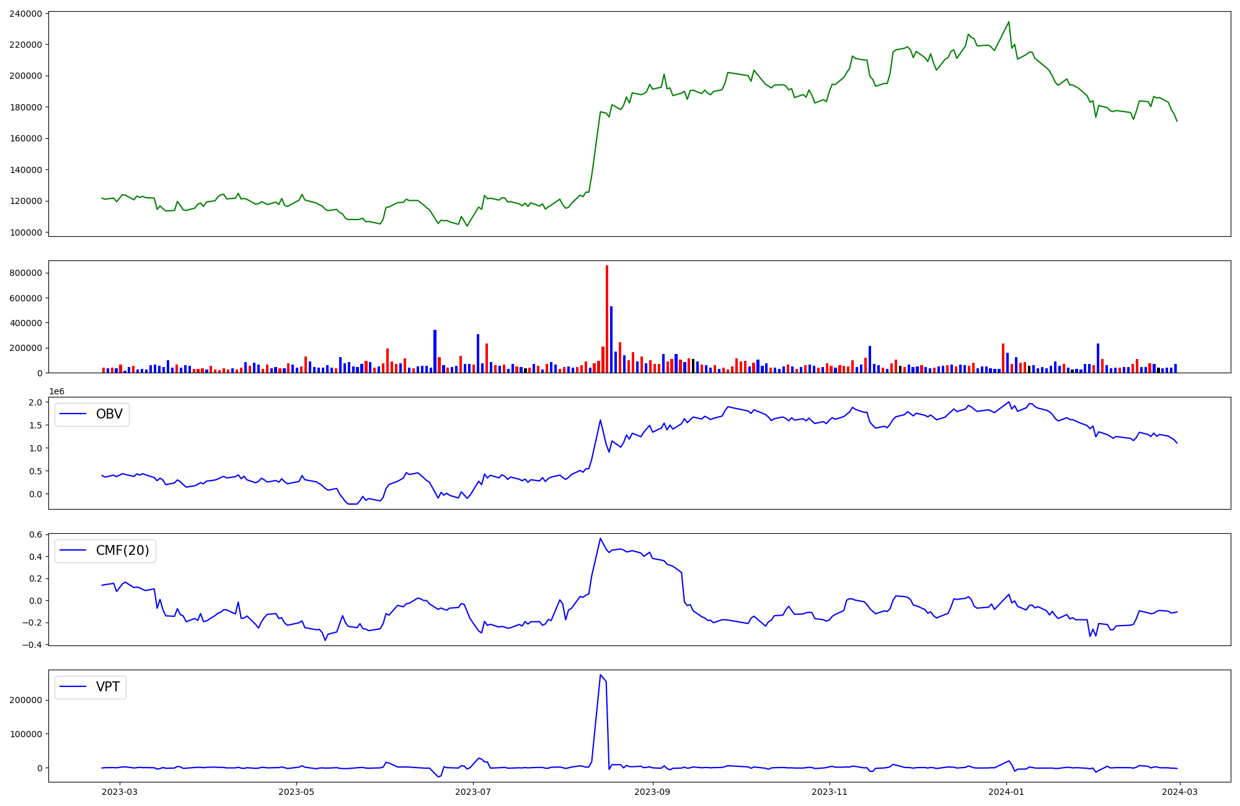Click the 800000 volume axis tick label
The height and width of the screenshot is (806, 1240).
coord(26,273)
